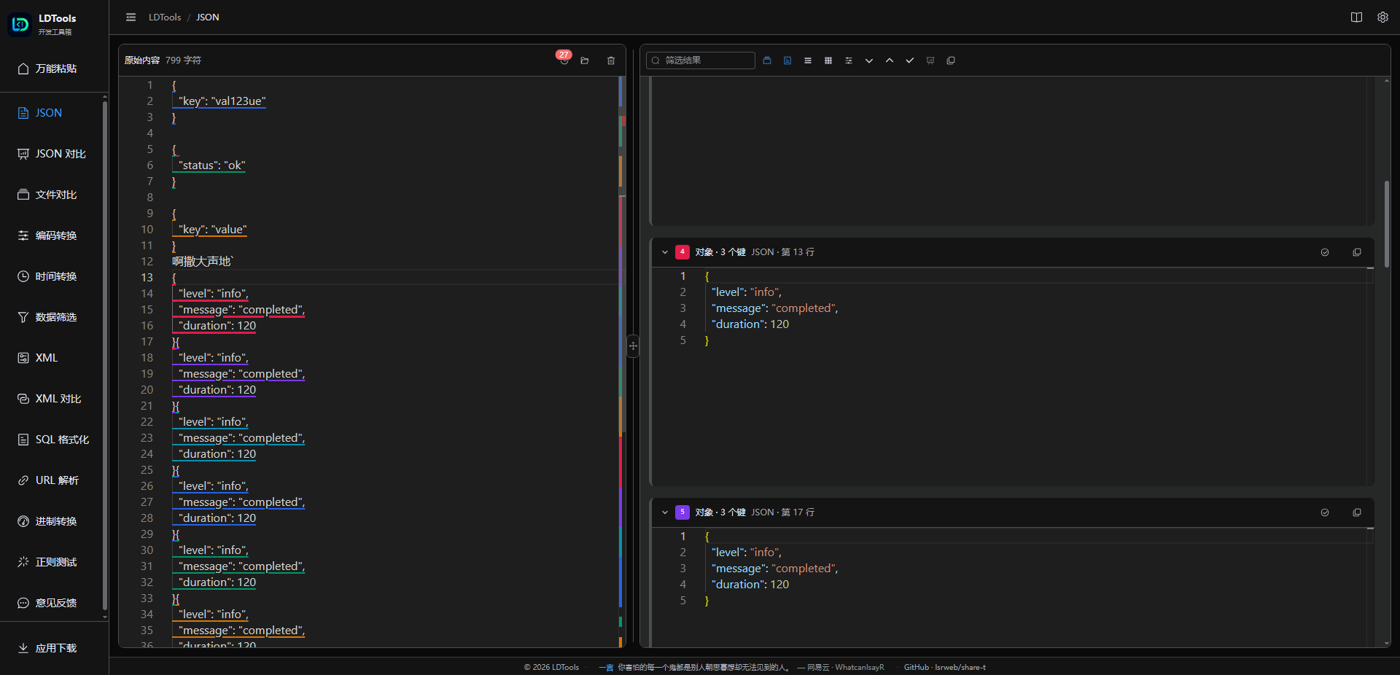The width and height of the screenshot is (1400, 675).
Task: Click © 2026 LDTools footer text
Action: tap(551, 668)
